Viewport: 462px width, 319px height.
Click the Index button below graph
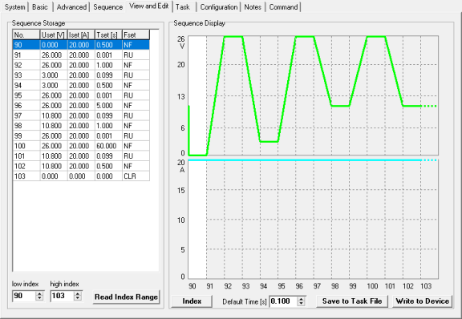pyautogui.click(x=192, y=301)
